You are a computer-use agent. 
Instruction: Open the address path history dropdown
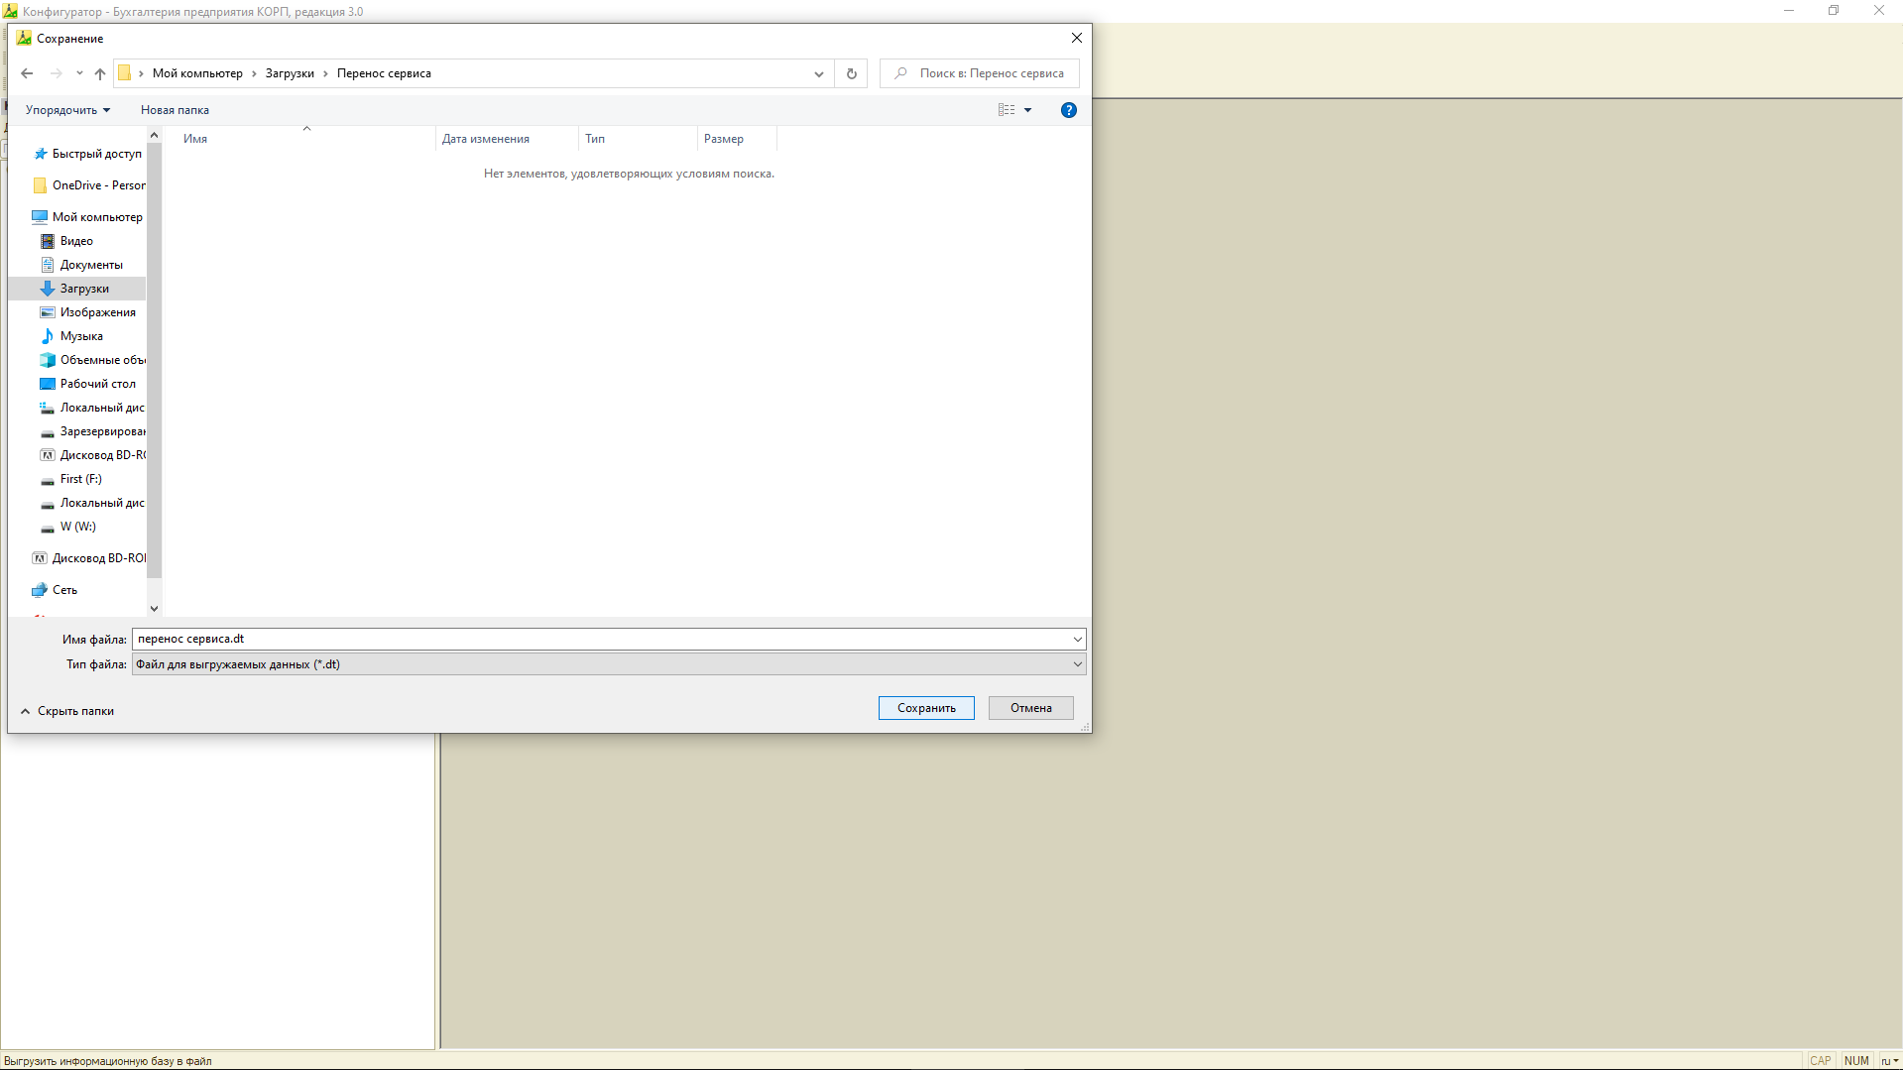coord(818,73)
